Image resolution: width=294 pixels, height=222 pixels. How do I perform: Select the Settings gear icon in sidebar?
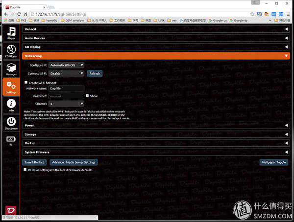point(11,87)
